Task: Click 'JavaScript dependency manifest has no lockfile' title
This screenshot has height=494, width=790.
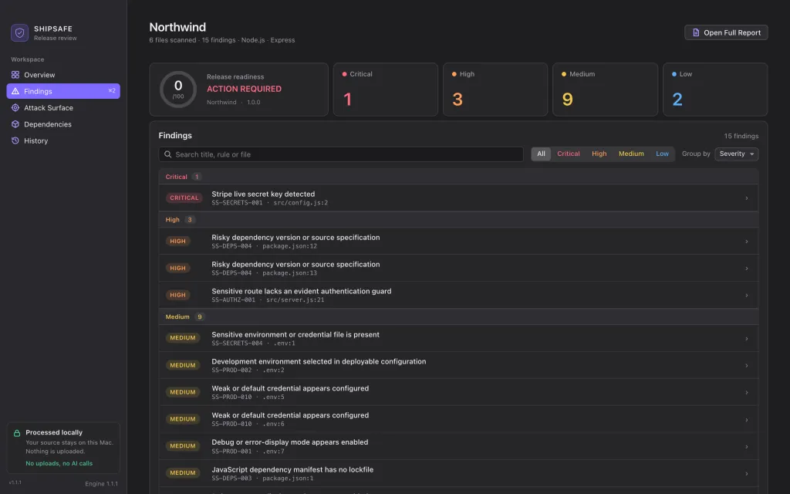Action: click(292, 469)
